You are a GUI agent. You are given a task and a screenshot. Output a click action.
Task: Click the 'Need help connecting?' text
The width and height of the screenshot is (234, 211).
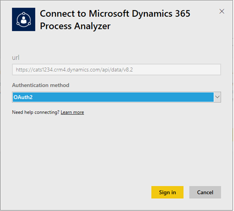(x=36, y=112)
